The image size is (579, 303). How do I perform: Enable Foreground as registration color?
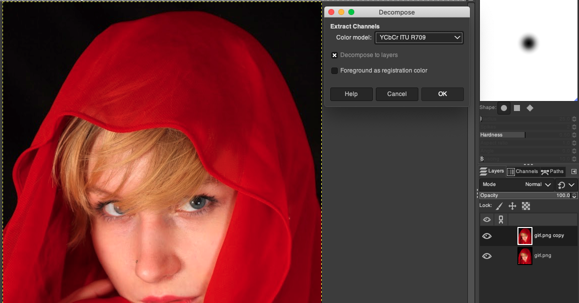(x=335, y=70)
